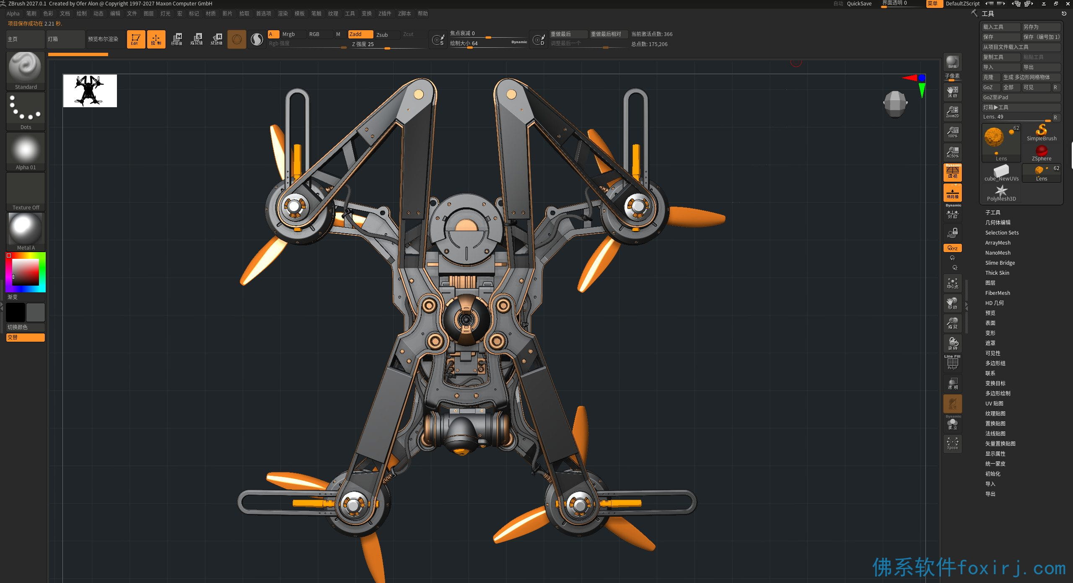The width and height of the screenshot is (1073, 583).
Task: Click the camera lock icon
Action: point(952,232)
